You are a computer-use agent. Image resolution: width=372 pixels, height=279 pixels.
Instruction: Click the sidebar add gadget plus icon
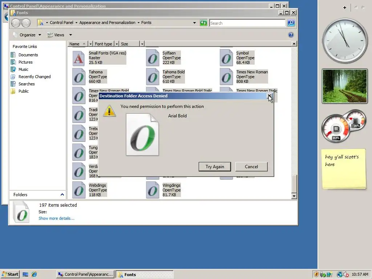click(x=345, y=8)
